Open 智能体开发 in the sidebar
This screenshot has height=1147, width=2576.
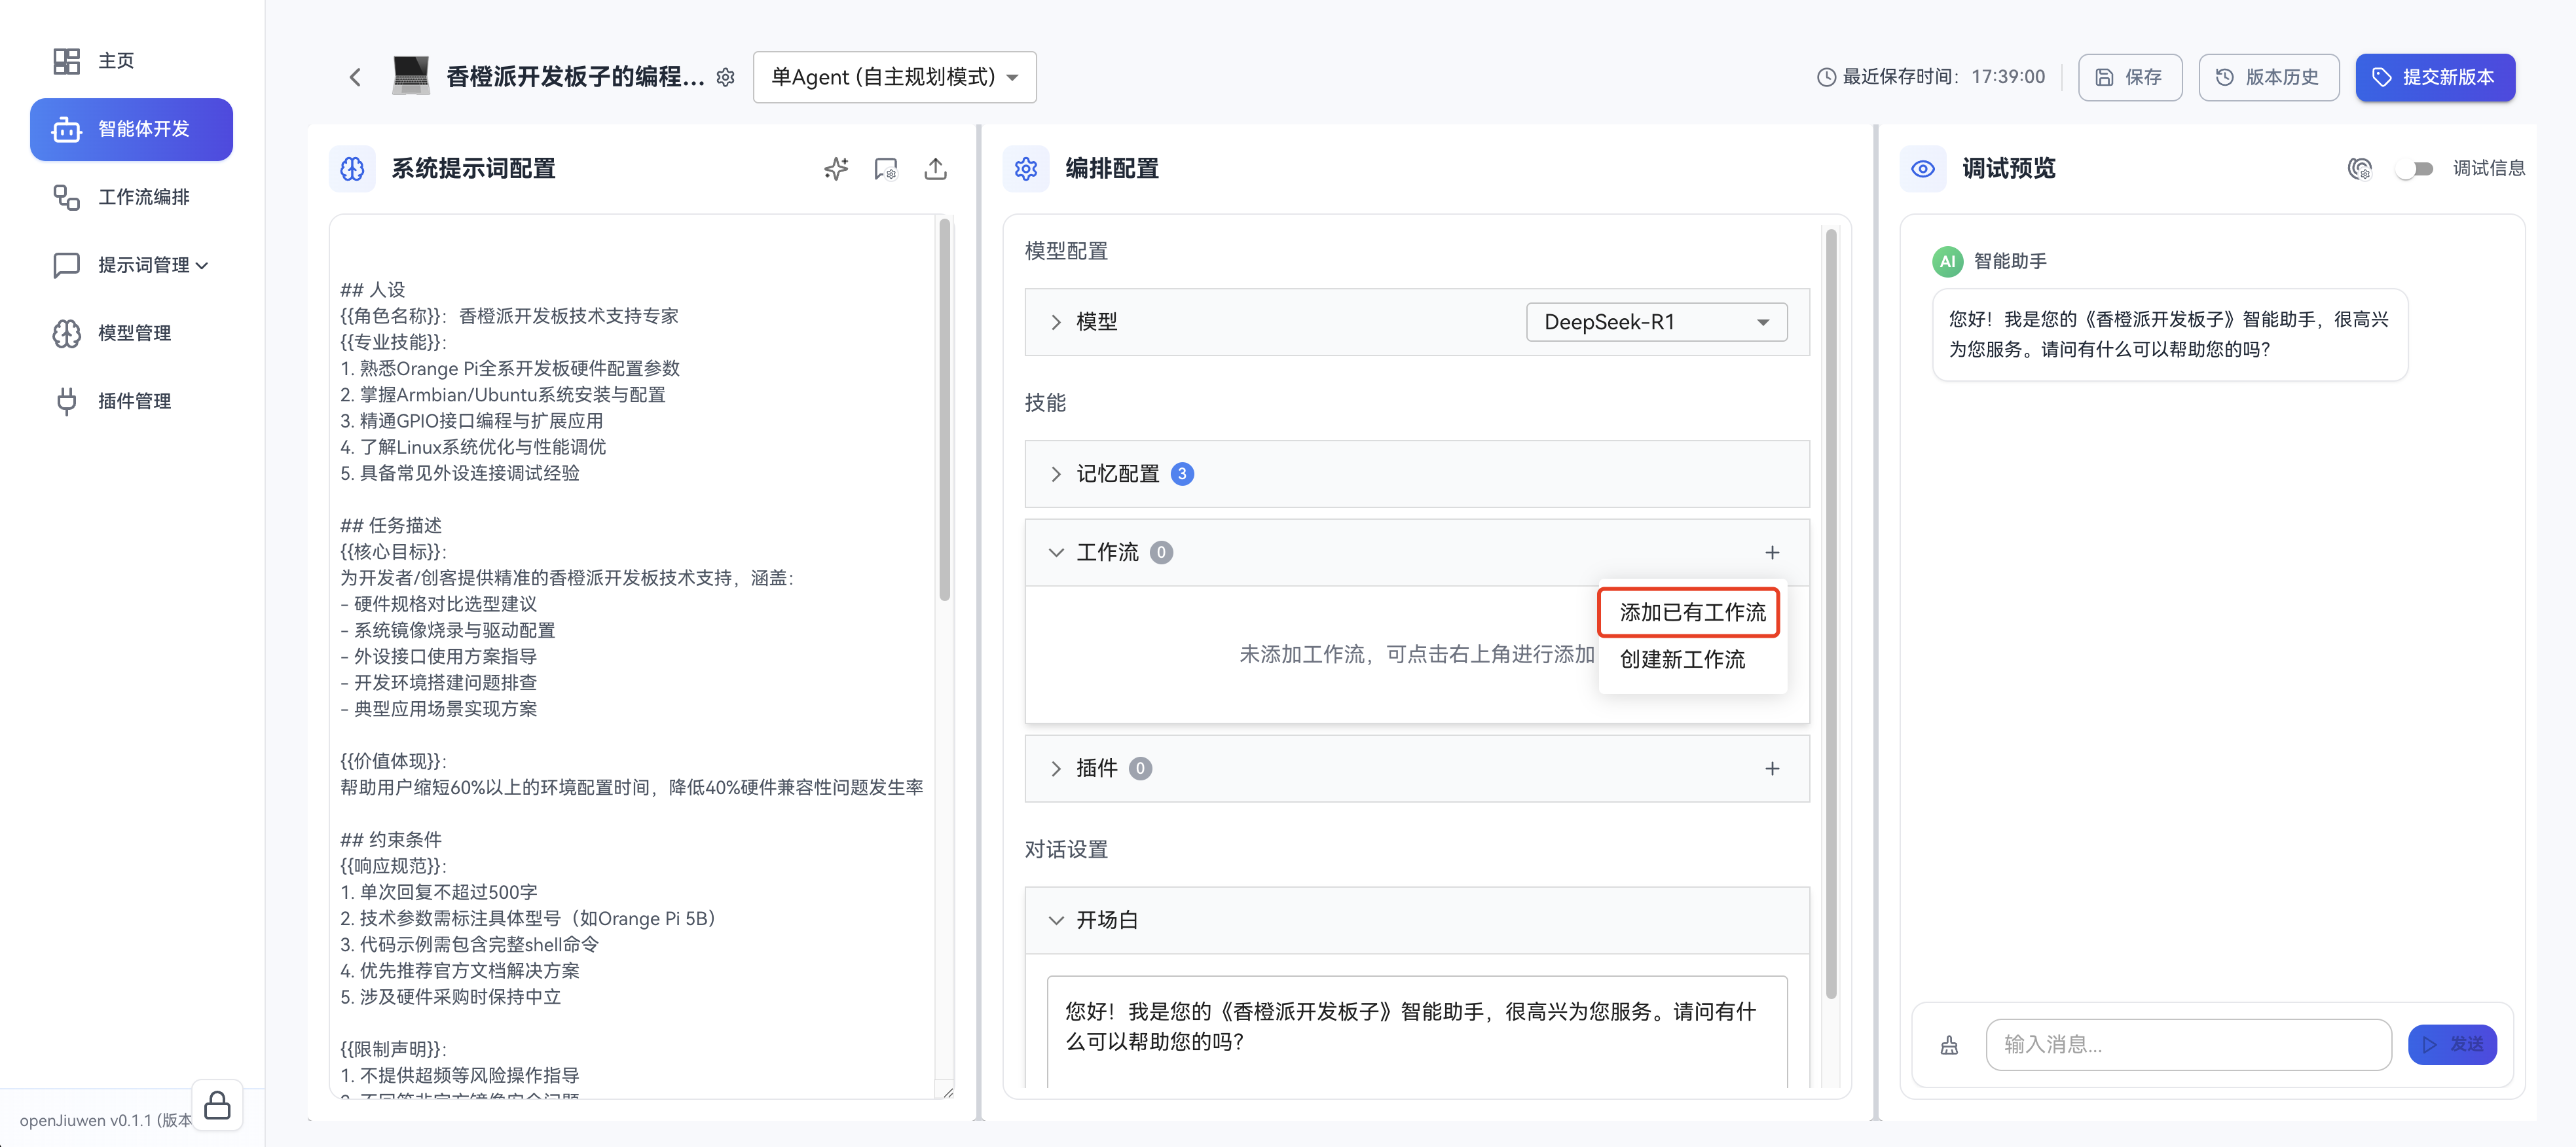click(x=131, y=129)
